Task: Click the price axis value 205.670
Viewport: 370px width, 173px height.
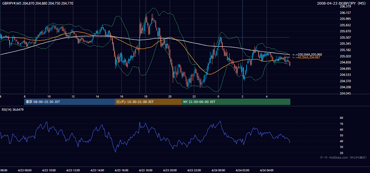Action: pos(345,31)
